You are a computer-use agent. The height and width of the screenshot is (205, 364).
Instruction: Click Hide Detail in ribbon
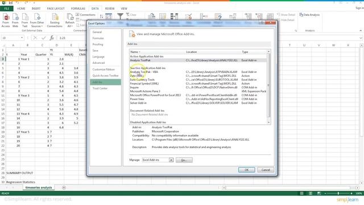pyautogui.click(x=286, y=20)
